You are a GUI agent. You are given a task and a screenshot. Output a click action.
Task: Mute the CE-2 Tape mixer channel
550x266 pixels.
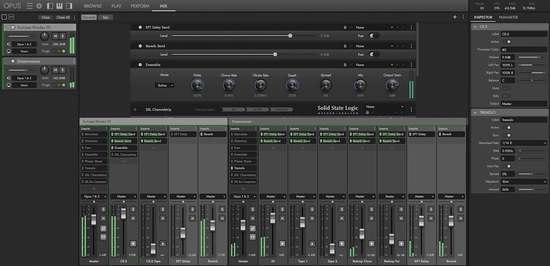tap(163, 218)
